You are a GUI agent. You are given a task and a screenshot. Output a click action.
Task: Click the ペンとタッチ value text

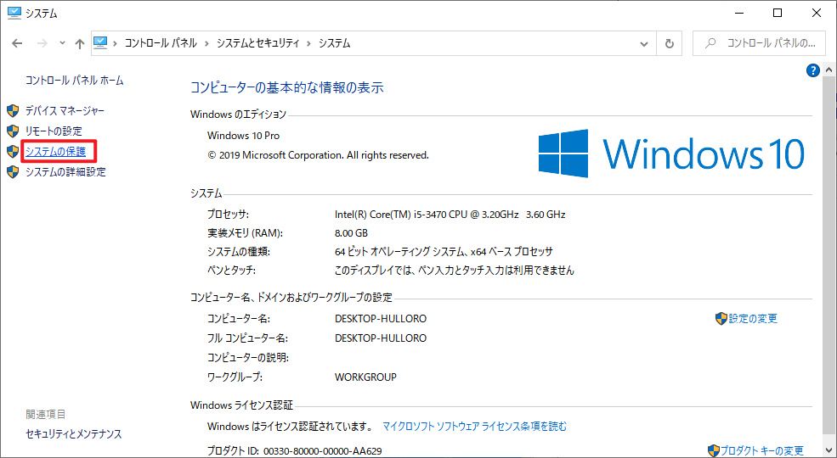point(455,270)
